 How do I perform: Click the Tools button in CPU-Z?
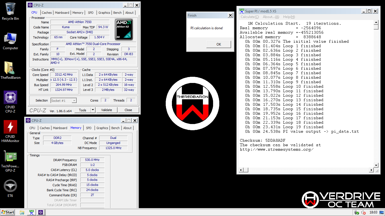pos(83,110)
